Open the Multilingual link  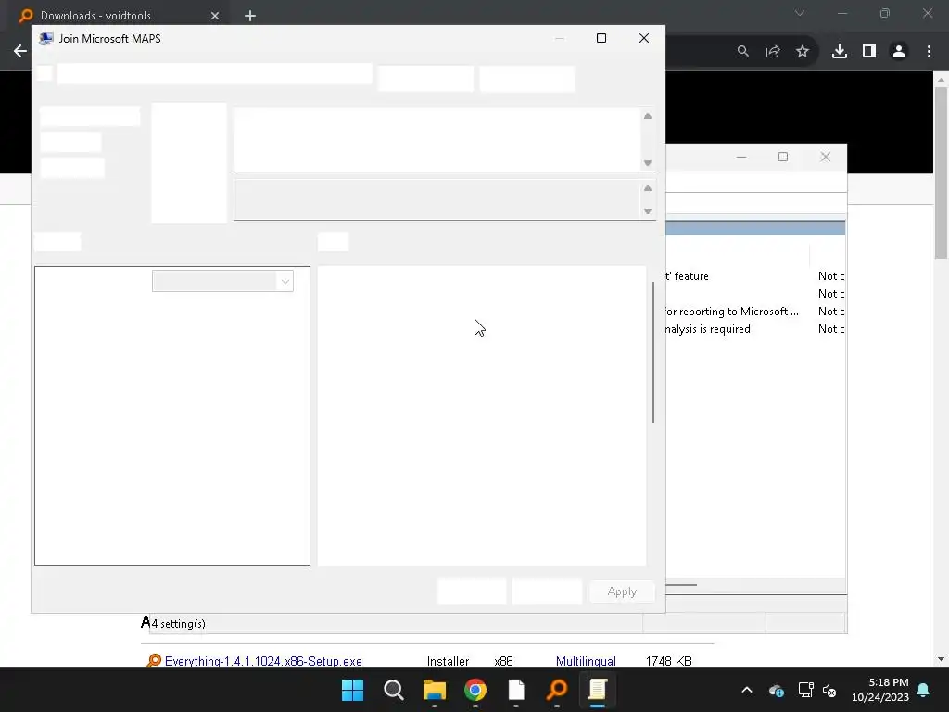[x=586, y=661]
